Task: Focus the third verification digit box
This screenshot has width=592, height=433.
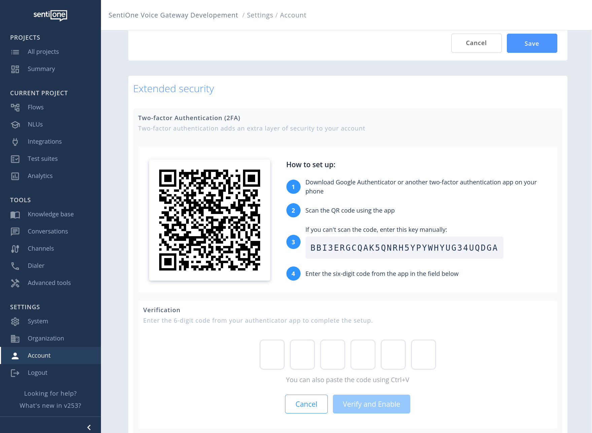Action: point(333,355)
